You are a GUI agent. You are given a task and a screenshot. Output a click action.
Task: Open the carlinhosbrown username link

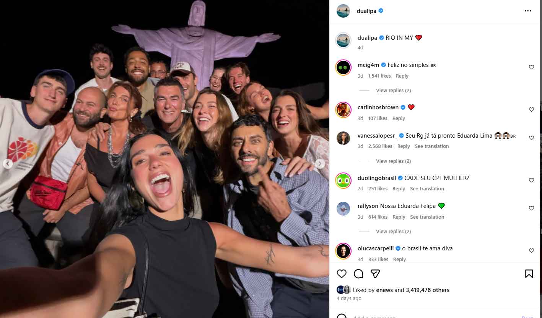point(378,107)
